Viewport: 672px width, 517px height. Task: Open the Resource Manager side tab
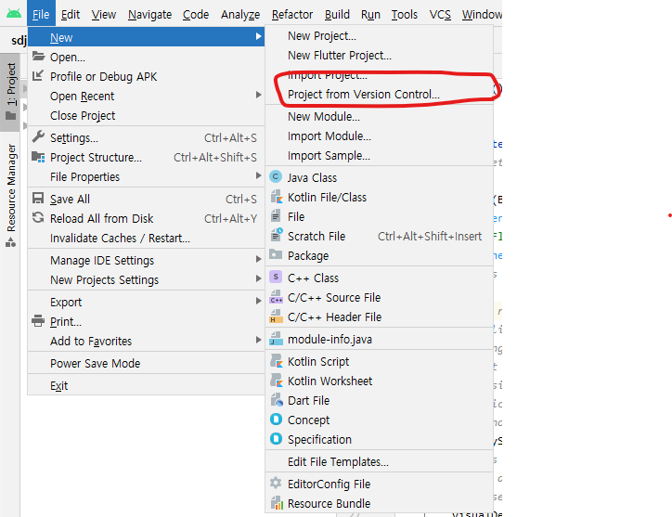coord(10,195)
